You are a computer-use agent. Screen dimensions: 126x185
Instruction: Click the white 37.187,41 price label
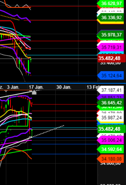(110, 90)
